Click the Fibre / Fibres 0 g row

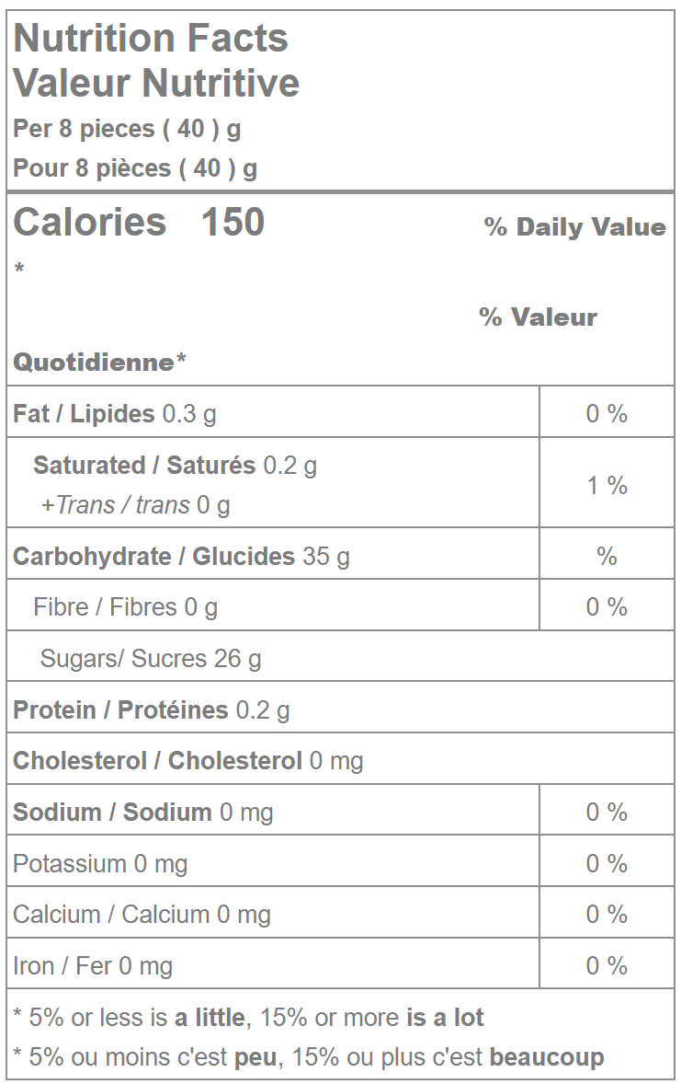(x=125, y=607)
